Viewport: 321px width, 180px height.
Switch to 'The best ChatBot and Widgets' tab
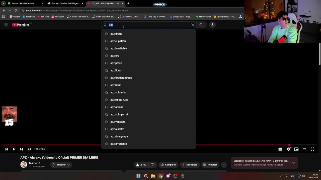point(65,3)
